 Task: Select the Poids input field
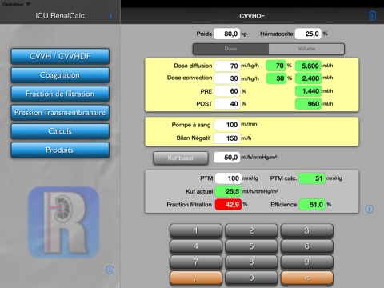click(x=227, y=34)
